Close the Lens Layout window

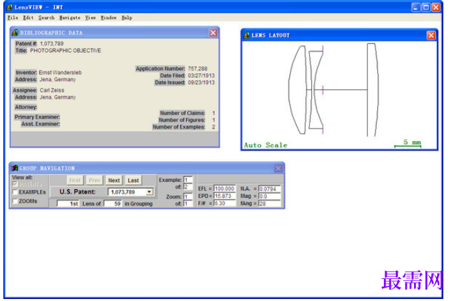point(431,35)
